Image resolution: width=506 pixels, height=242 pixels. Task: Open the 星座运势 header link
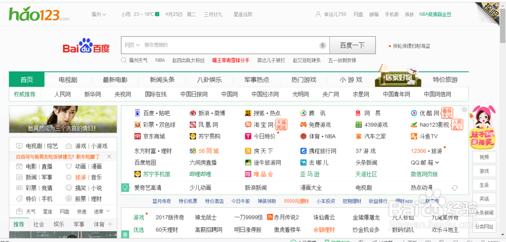coord(243,14)
